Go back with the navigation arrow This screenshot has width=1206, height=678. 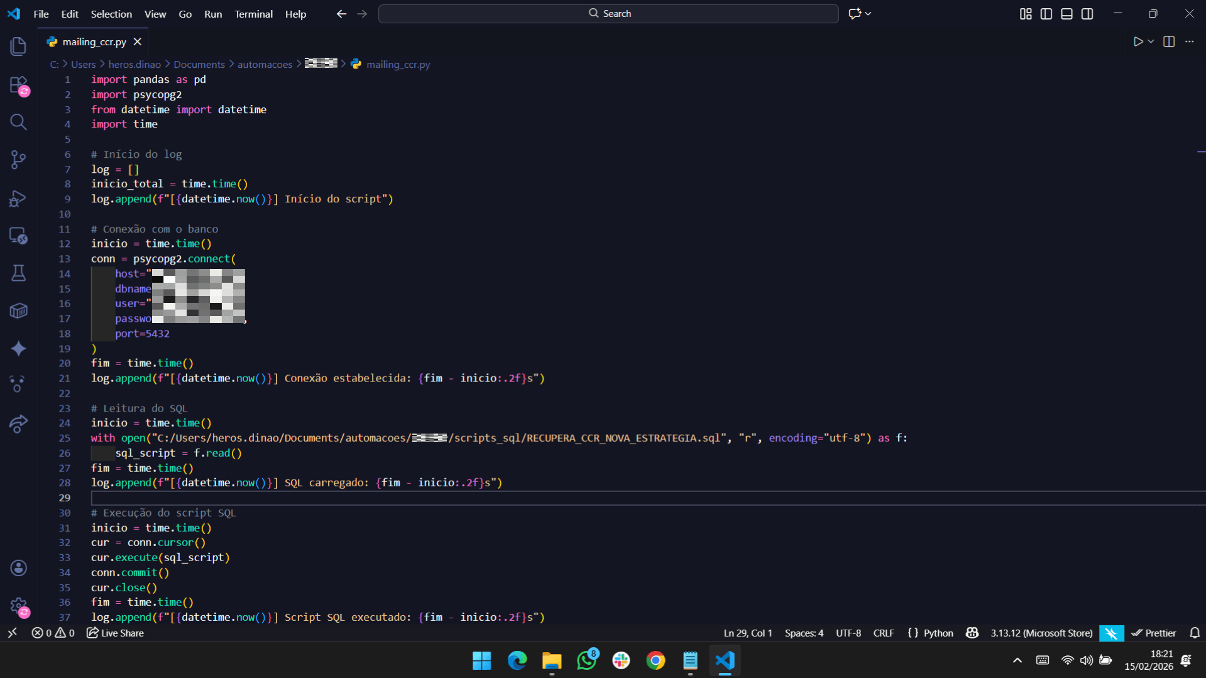tap(341, 14)
